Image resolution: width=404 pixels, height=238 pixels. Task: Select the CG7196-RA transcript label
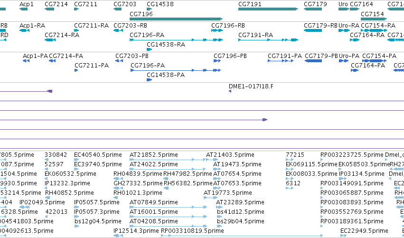[x=147, y=35]
